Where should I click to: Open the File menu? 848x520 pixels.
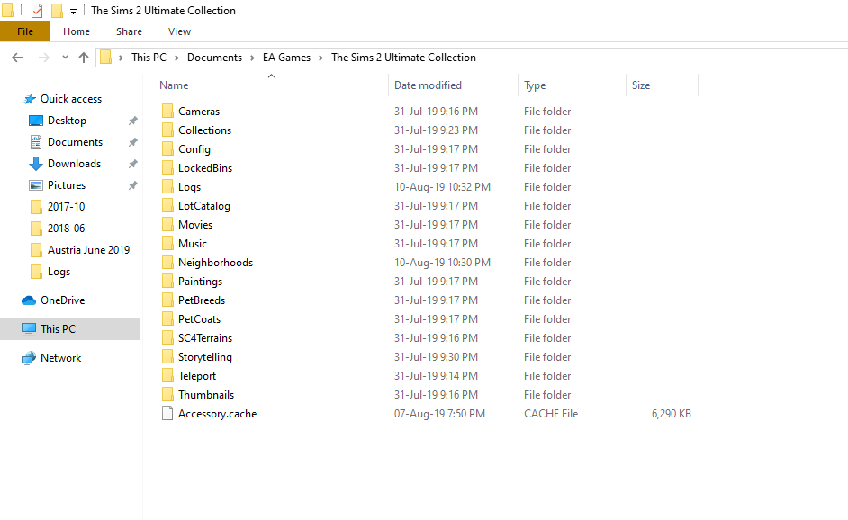pos(25,31)
